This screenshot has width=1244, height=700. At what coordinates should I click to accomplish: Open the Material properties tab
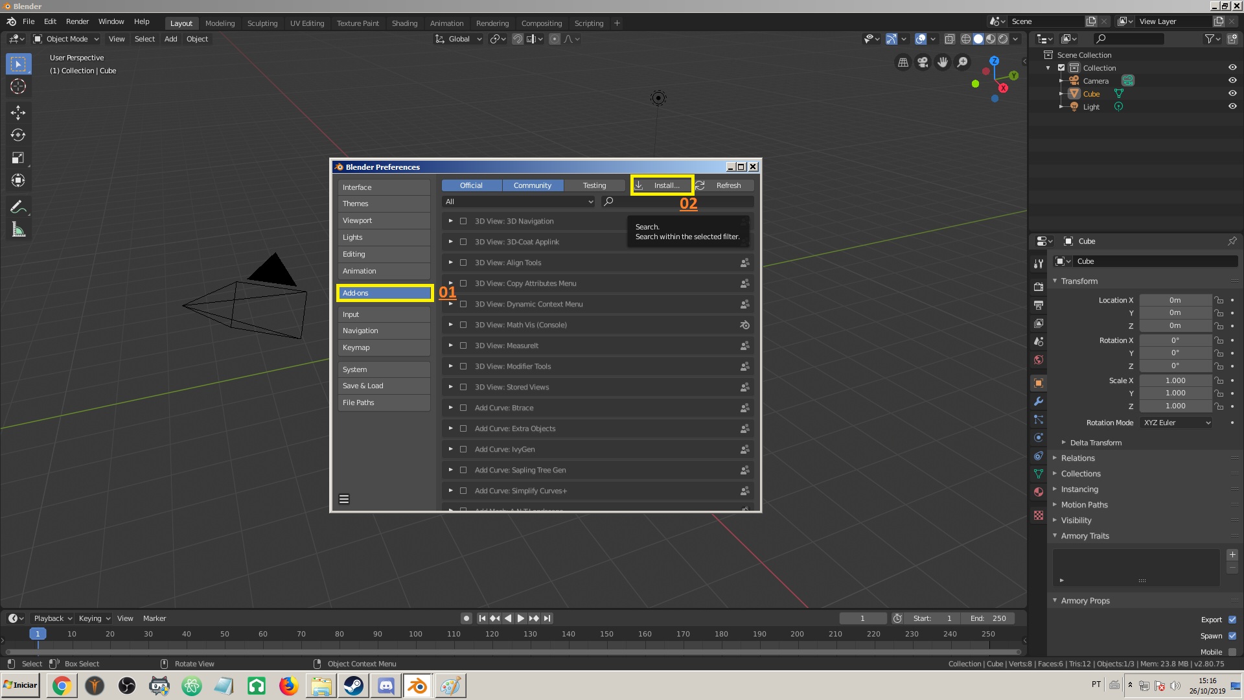1039,492
